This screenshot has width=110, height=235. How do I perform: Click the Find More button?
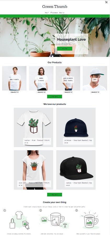click(54, 97)
